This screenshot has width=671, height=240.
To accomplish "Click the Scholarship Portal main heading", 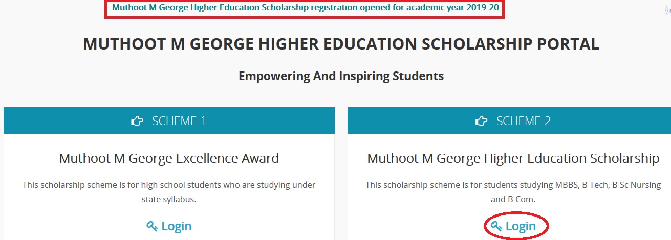I will point(341,44).
